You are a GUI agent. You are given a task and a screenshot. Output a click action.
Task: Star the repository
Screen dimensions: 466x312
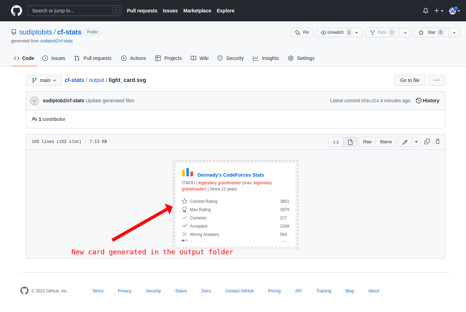pyautogui.click(x=431, y=32)
